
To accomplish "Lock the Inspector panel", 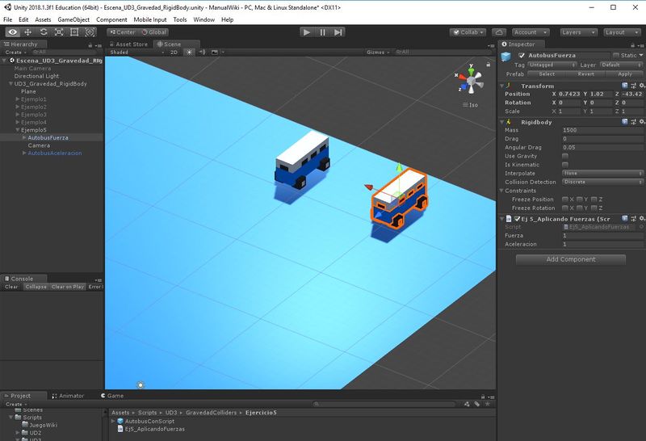I will 633,45.
